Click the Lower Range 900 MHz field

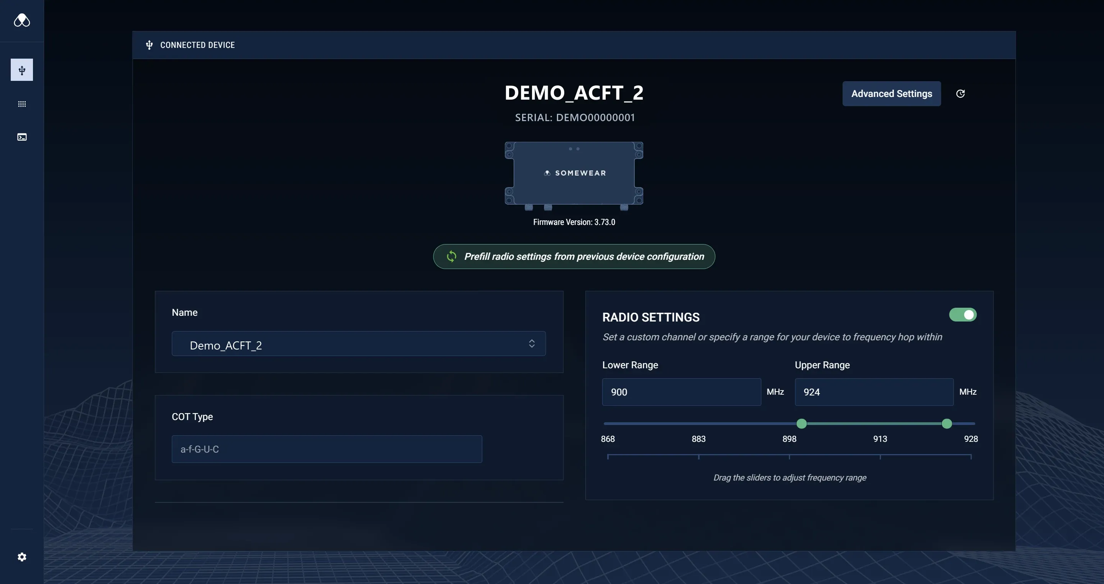tap(682, 392)
